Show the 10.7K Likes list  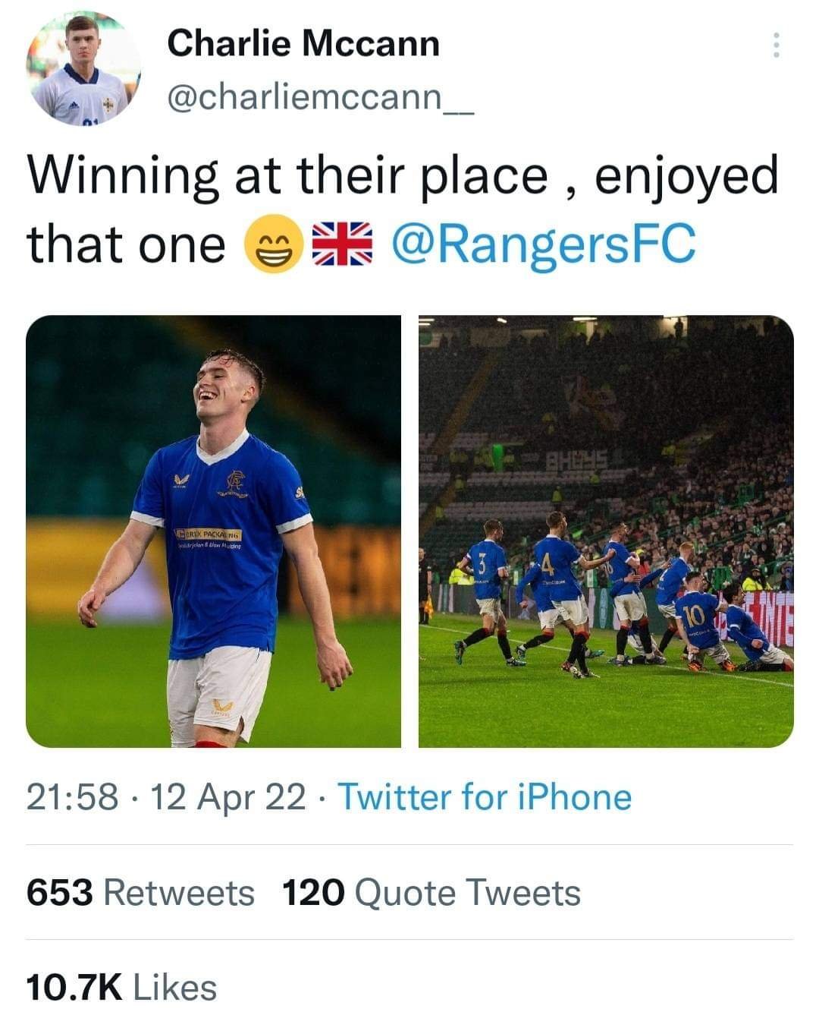[121, 988]
